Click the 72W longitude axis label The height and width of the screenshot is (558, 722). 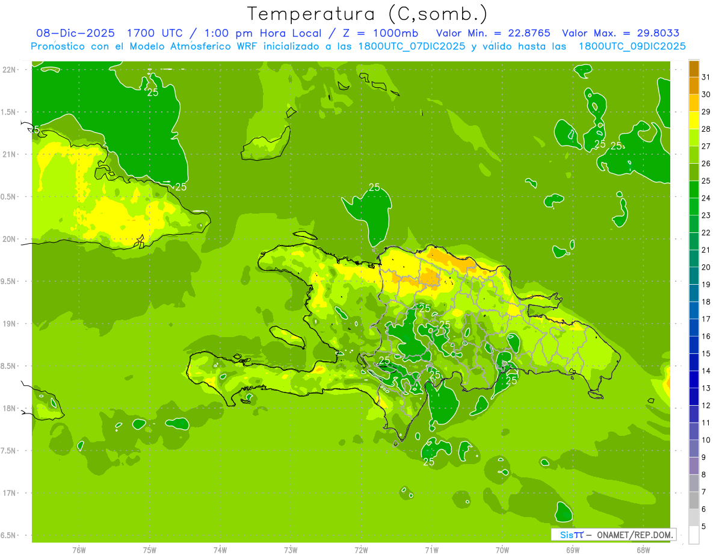click(x=361, y=550)
